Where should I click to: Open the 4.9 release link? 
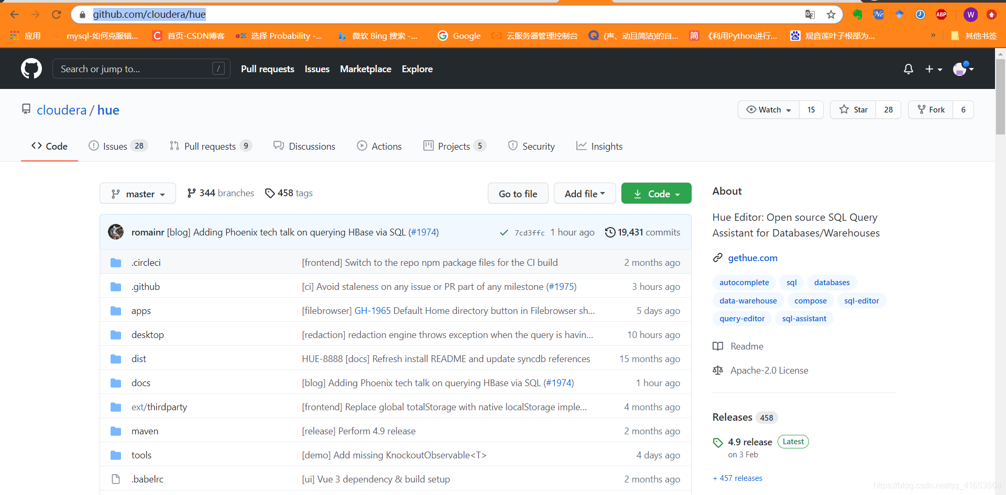[x=750, y=442]
